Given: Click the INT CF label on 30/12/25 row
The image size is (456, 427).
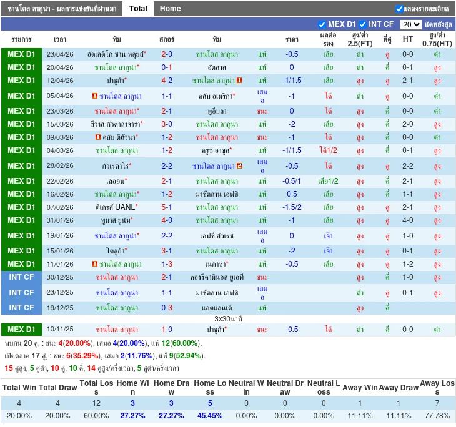Looking at the screenshot, I should coord(21,278).
